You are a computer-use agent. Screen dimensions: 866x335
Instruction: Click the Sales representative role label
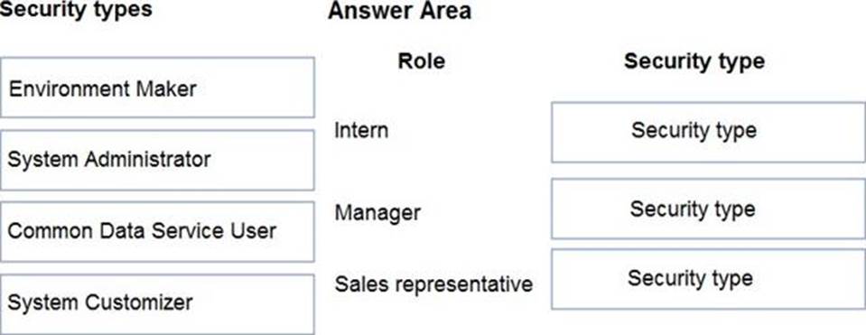433,284
